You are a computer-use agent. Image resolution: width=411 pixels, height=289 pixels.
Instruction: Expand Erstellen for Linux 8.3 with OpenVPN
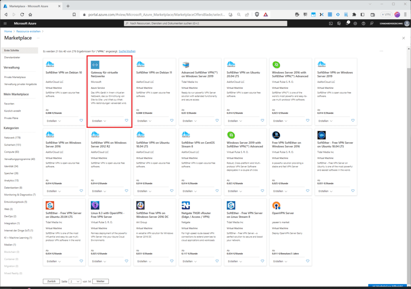click(99, 261)
